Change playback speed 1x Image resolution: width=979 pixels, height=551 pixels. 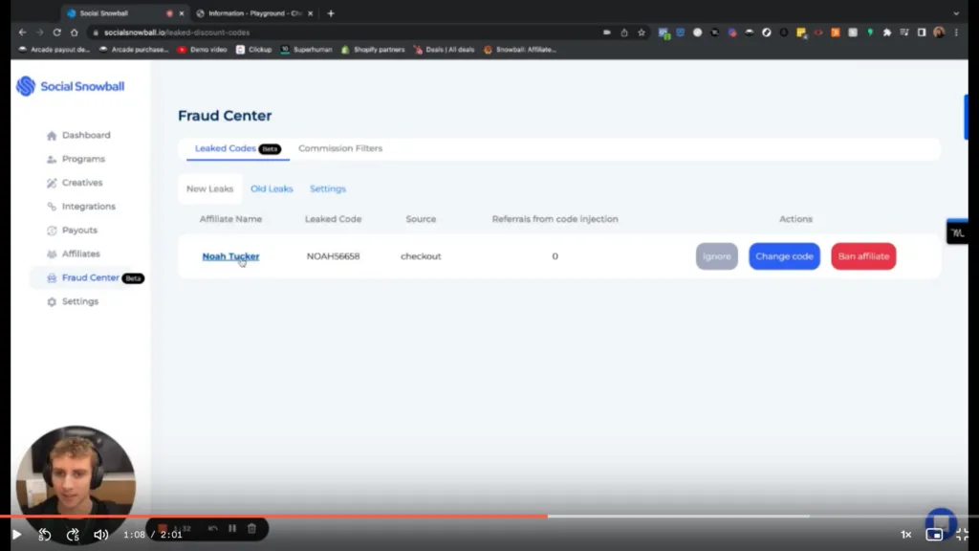click(906, 535)
